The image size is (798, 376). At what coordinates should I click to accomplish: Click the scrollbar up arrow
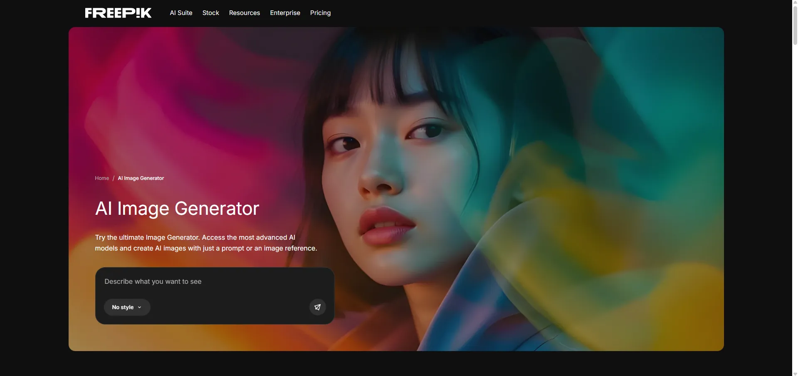pyautogui.click(x=795, y=3)
